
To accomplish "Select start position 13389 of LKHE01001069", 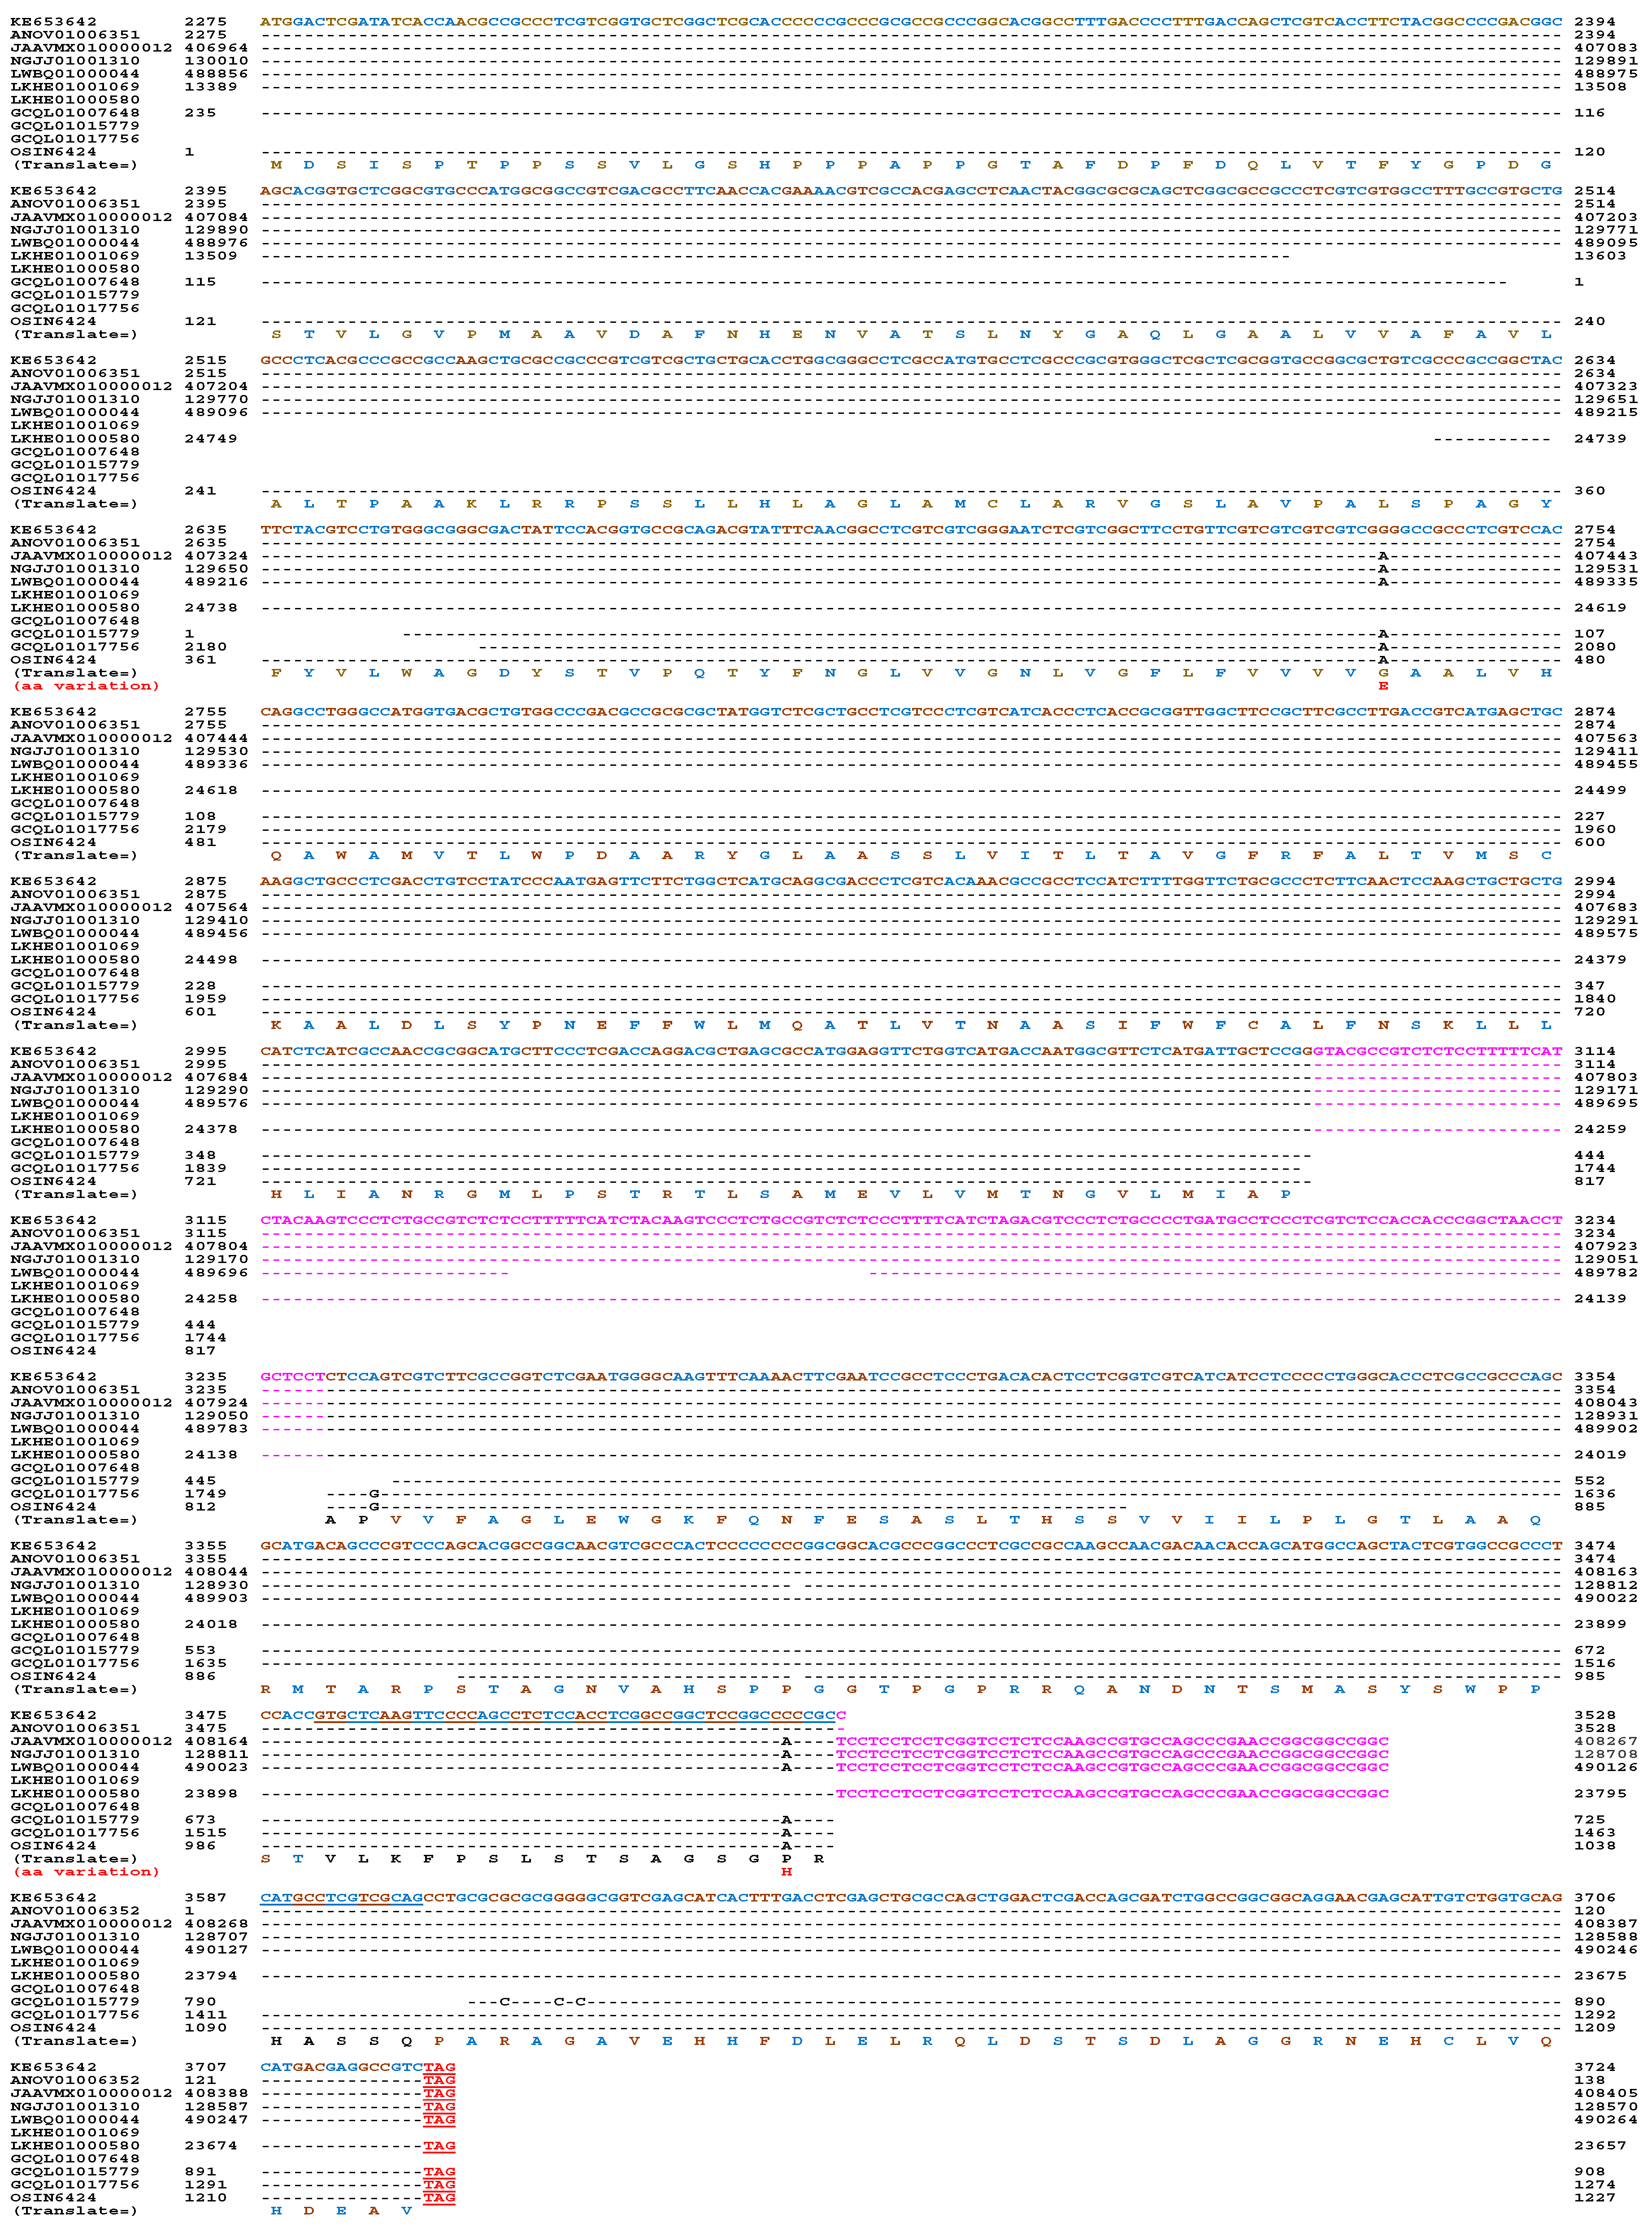I will click(x=211, y=86).
